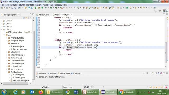The width and height of the screenshot is (169, 95).
Task: Open Word from the taskbar
Action: coord(76,92)
